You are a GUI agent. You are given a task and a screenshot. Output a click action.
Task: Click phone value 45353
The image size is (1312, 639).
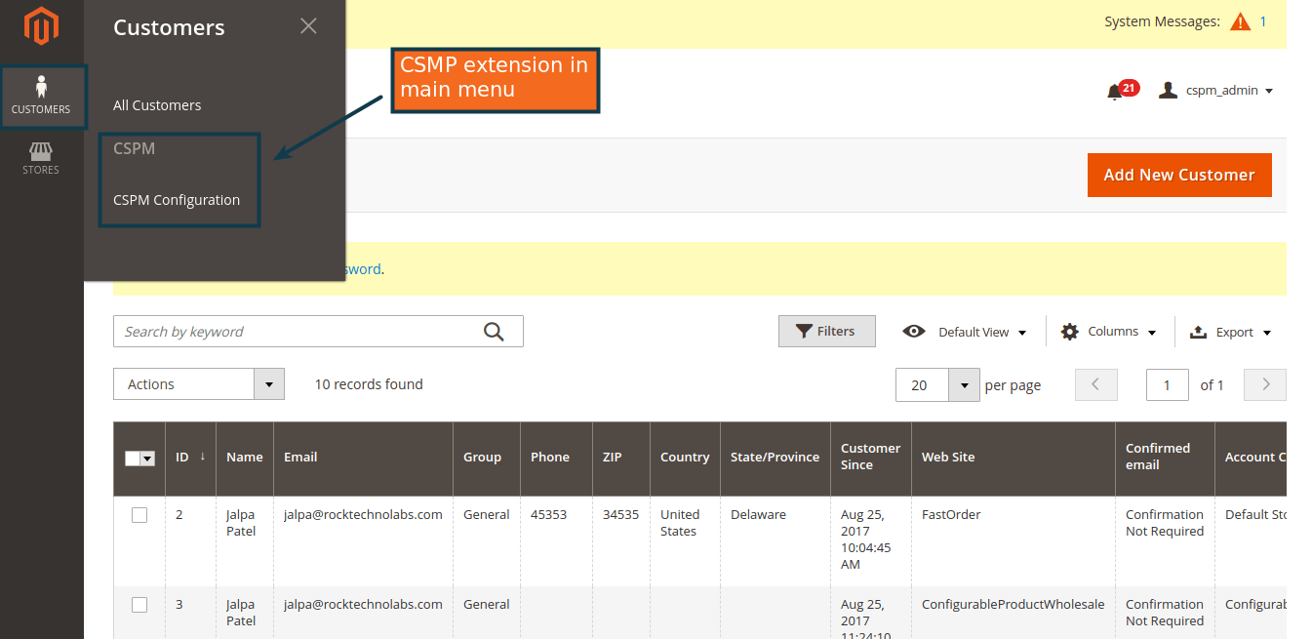(548, 515)
